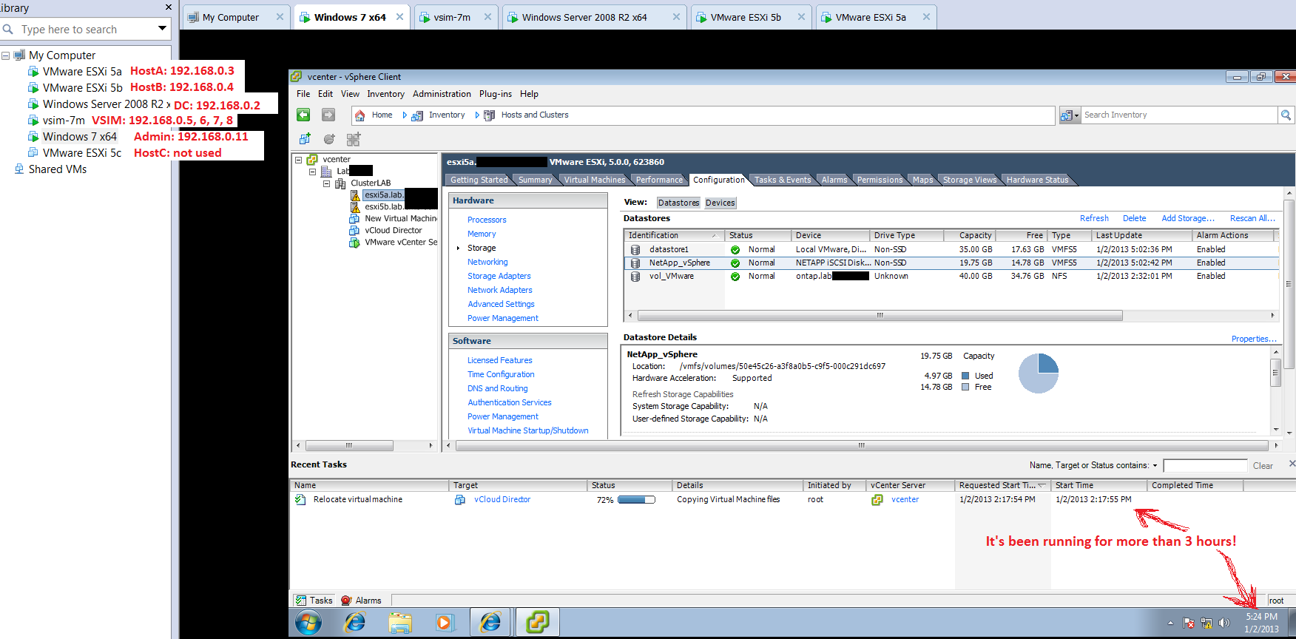Click the vSphere Client taskbar icon
Viewport: 1296px width, 639px height.
pyautogui.click(x=537, y=623)
